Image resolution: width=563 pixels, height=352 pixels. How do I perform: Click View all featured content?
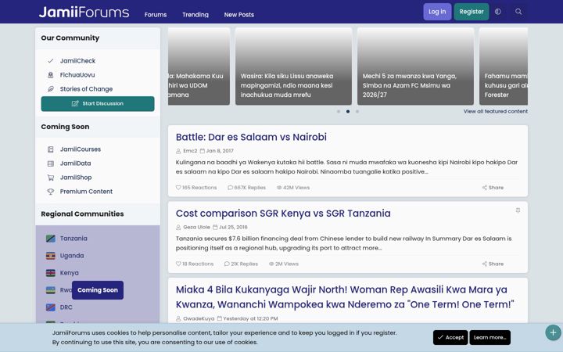(x=496, y=111)
